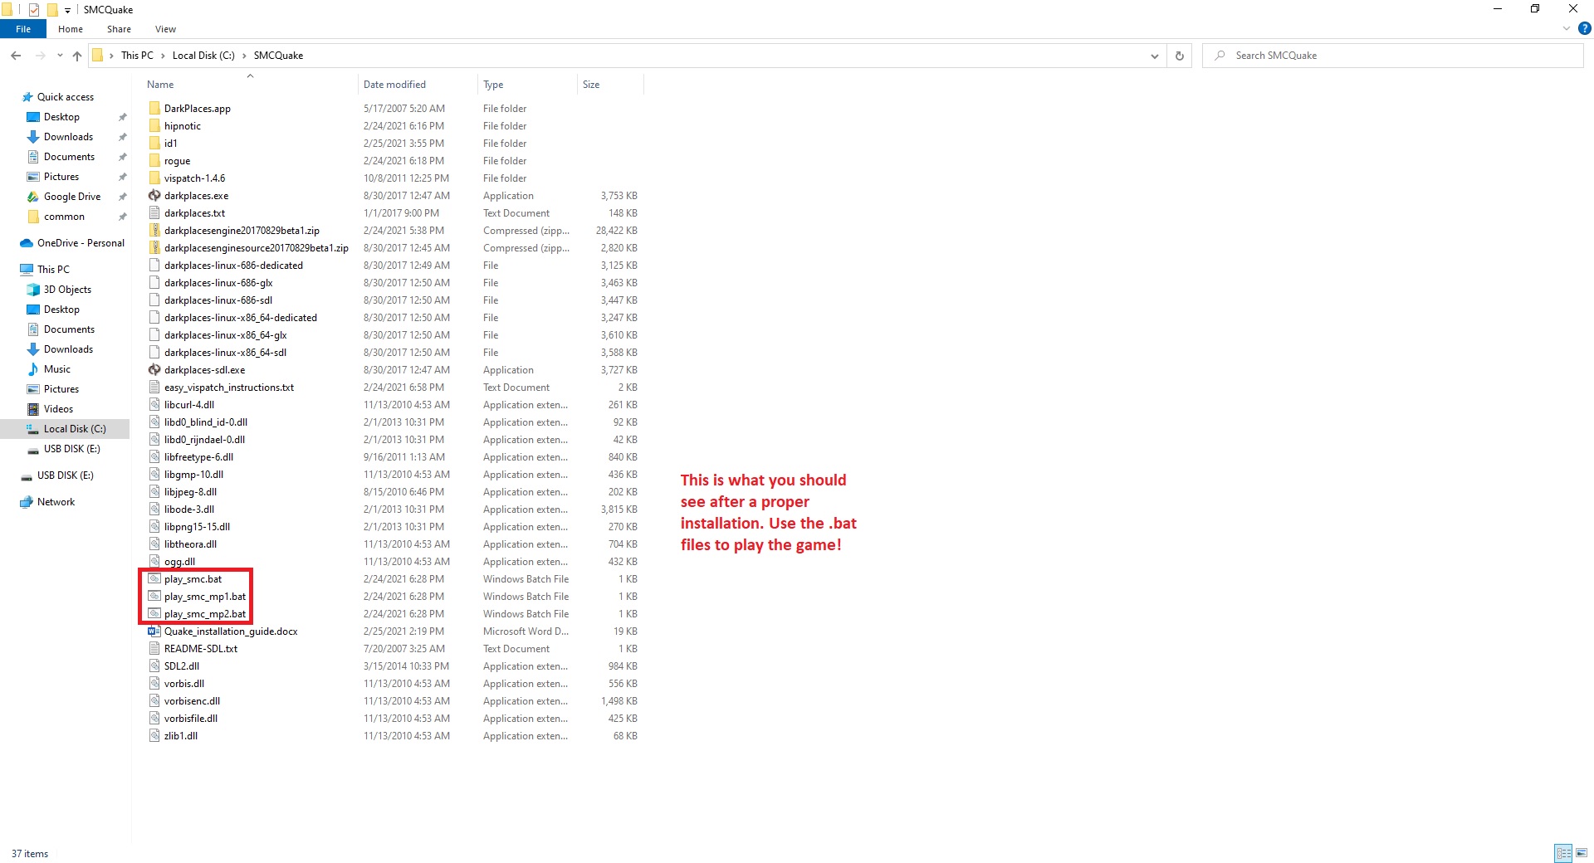
Task: Click the Music note icon in sidebar
Action: (x=33, y=369)
